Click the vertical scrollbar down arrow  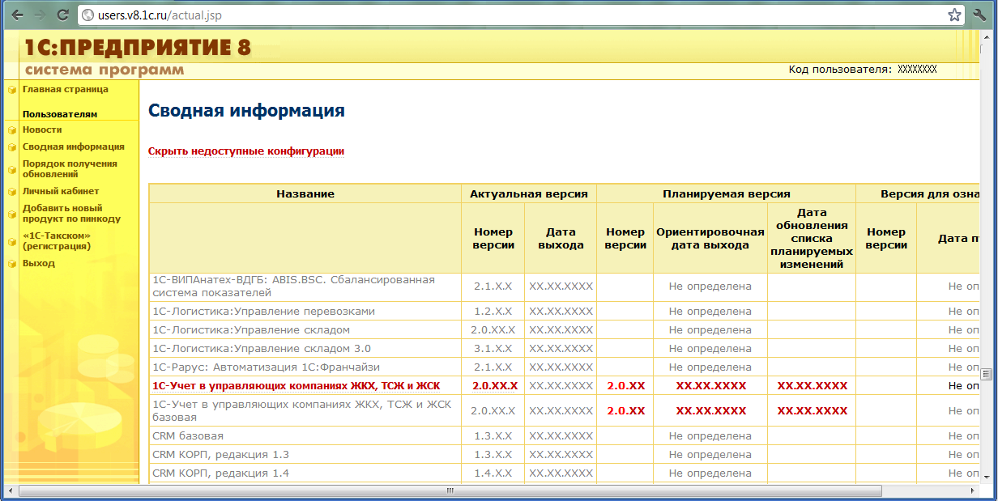[986, 478]
